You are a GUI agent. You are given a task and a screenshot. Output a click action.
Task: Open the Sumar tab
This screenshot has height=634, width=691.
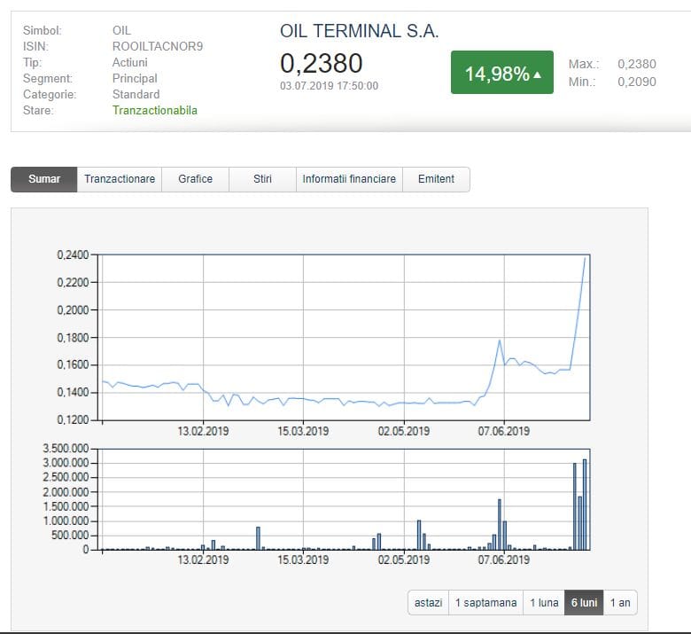pyautogui.click(x=44, y=179)
